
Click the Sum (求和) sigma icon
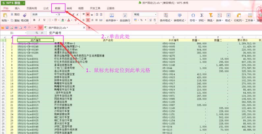pos(201,15)
